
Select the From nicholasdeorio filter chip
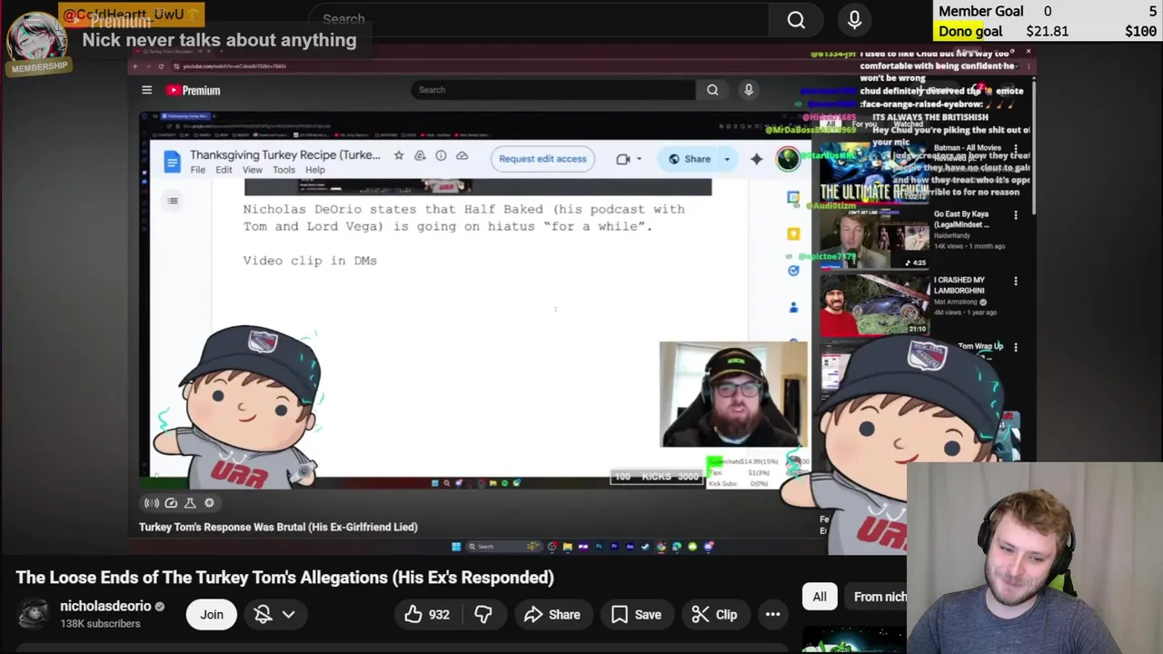pyautogui.click(x=876, y=597)
